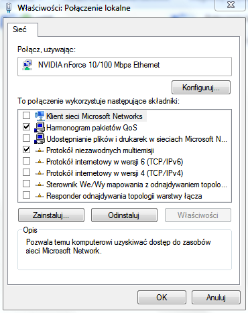Click the Odinstaluj button
Viewport: 248px width, 313px height.
(124, 215)
